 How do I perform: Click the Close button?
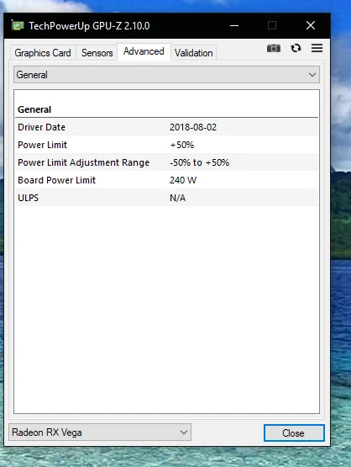click(294, 433)
